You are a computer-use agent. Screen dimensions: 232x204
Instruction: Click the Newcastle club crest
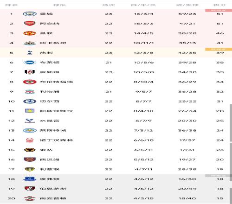[x=30, y=43]
